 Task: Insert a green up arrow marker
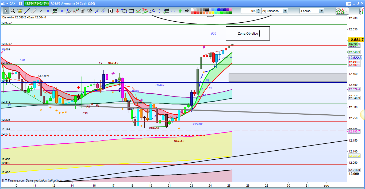[x=180, y=11]
